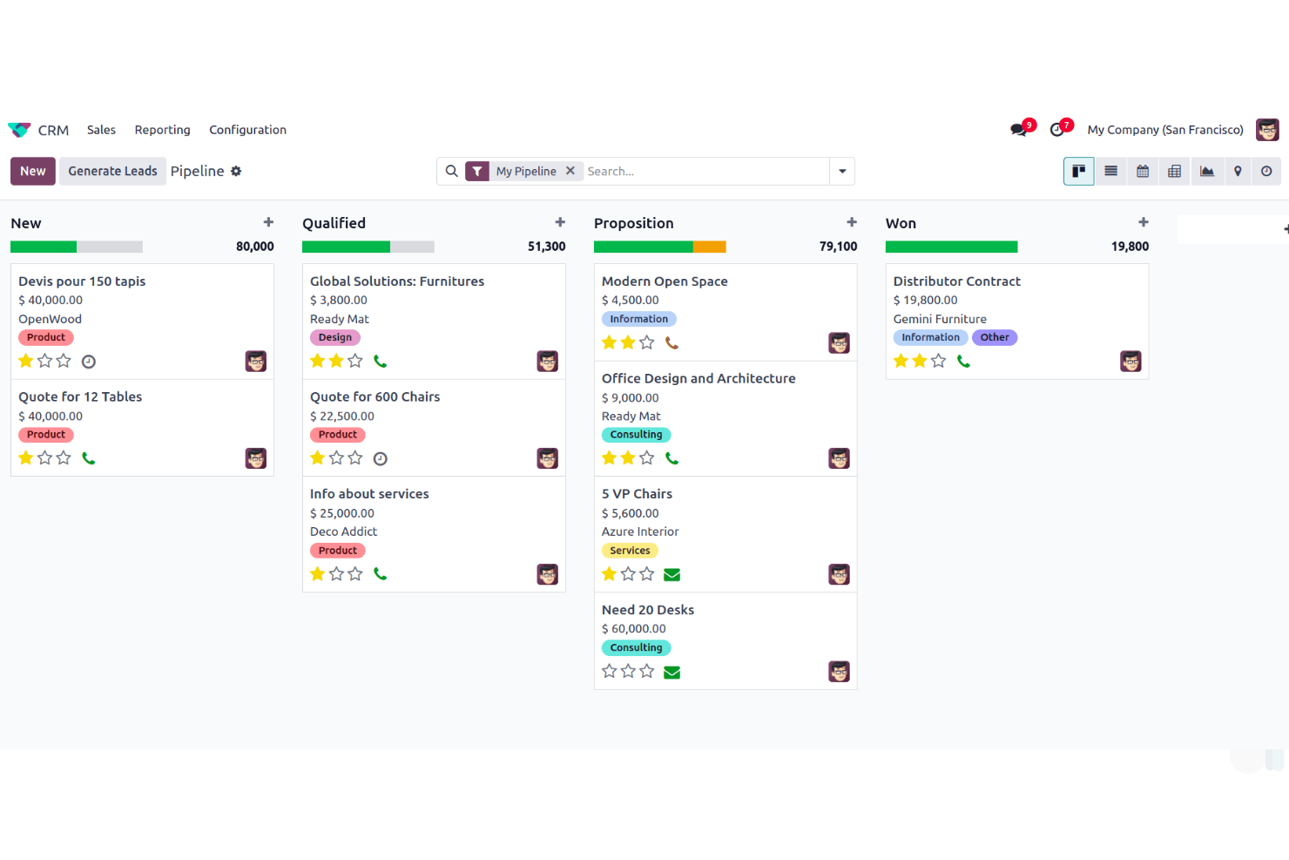This screenshot has width=1289, height=860.
Task: Open the Map view
Action: point(1238,171)
